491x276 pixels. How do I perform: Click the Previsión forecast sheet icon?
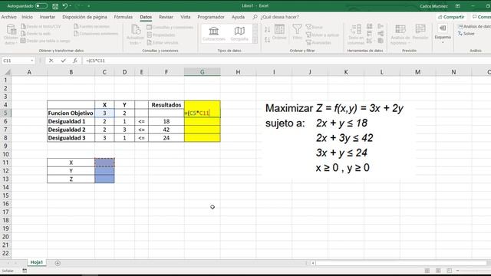pos(420,29)
